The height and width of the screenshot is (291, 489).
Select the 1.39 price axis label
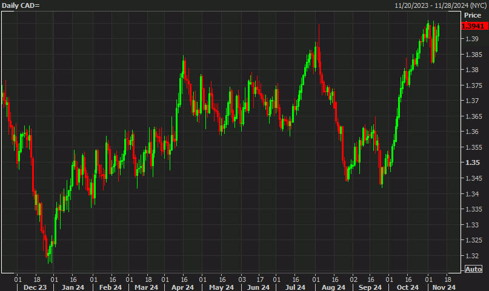472,39
